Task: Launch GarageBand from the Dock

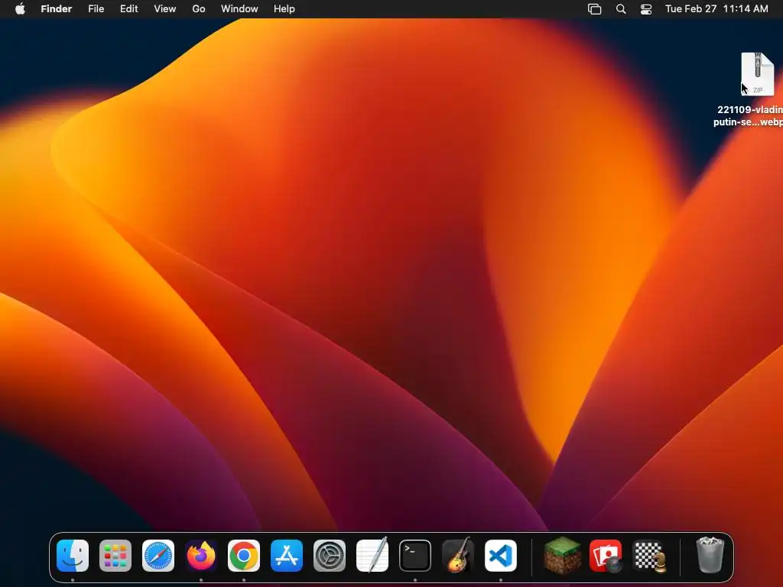Action: click(458, 555)
